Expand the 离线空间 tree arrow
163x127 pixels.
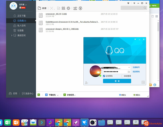click(x=12, y=35)
